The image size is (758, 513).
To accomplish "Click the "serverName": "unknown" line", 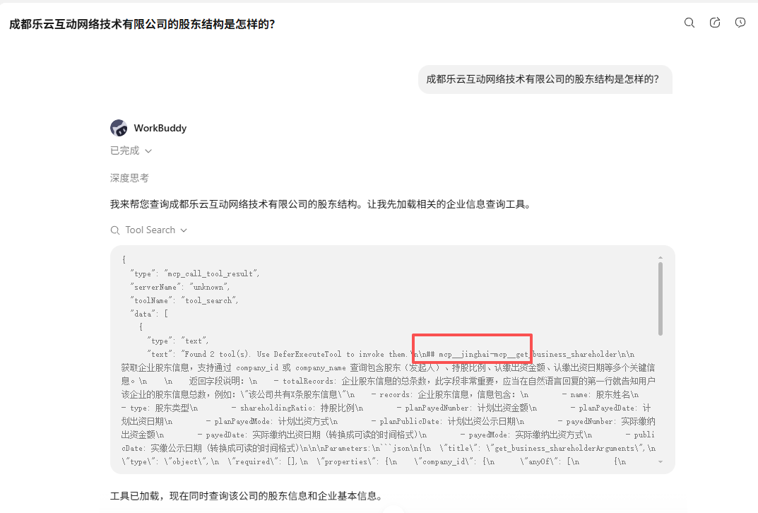I will pyautogui.click(x=180, y=287).
